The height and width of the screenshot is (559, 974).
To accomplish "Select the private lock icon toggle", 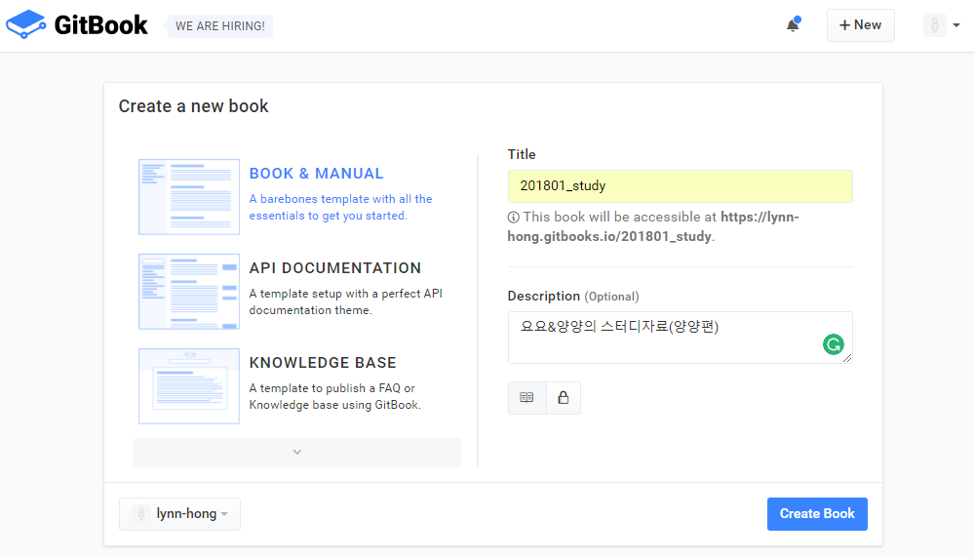I will tap(564, 398).
